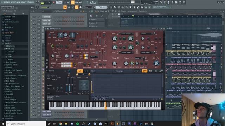Switch to the IMG tab in Harmor
The height and width of the screenshot is (126, 225).
[150, 71]
